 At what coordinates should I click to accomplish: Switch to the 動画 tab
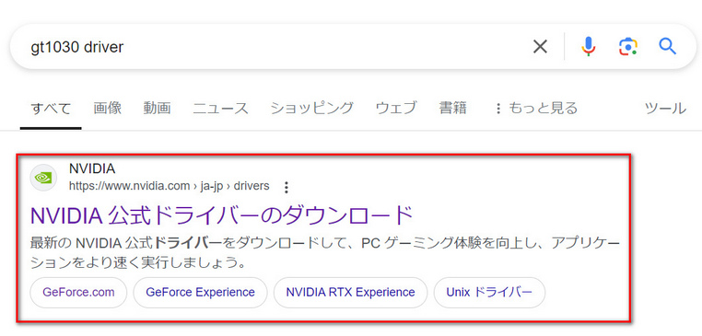[158, 108]
